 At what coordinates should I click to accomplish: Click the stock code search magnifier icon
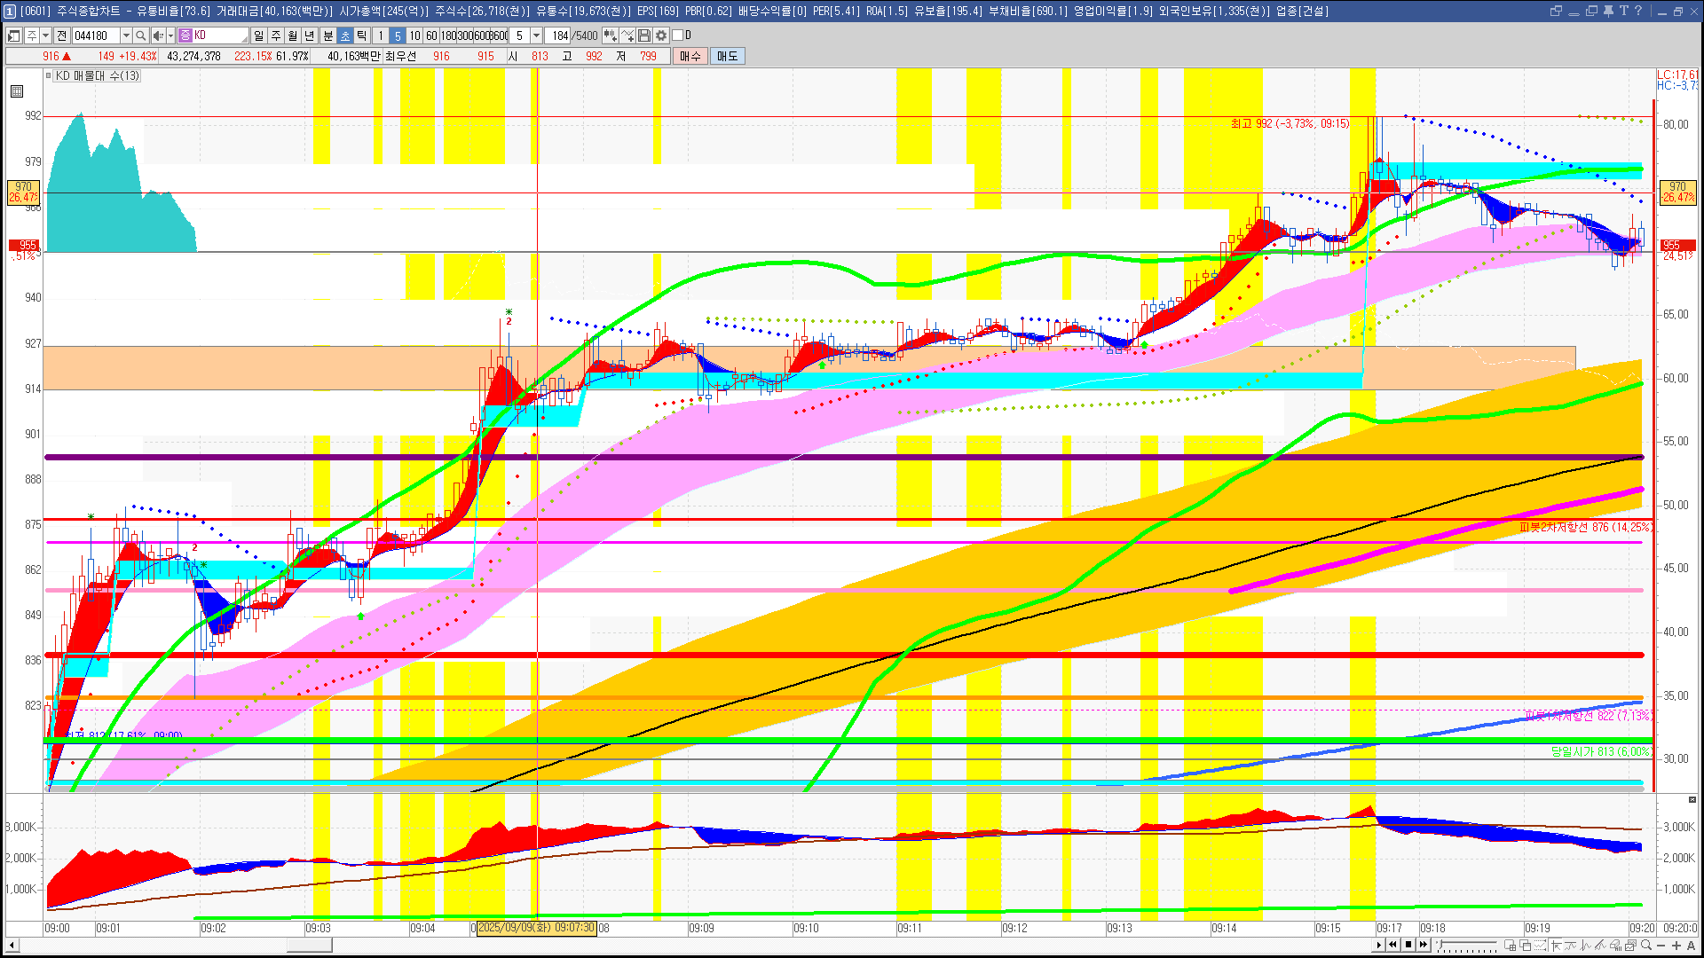[140, 35]
